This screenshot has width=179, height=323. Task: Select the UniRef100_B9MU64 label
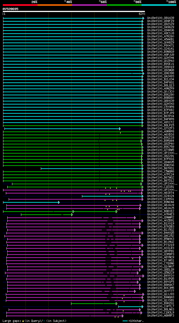[161, 141]
